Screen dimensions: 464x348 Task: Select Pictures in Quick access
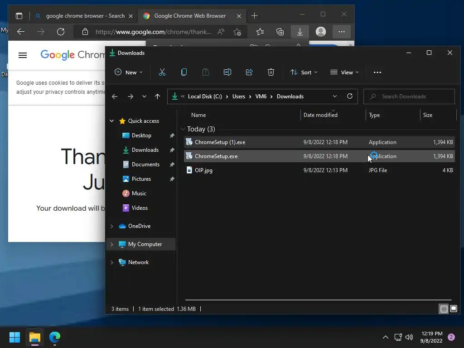coord(141,179)
